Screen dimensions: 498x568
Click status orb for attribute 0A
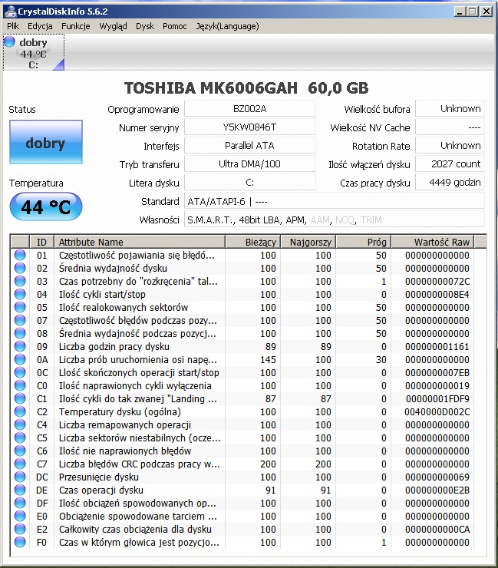(20, 359)
